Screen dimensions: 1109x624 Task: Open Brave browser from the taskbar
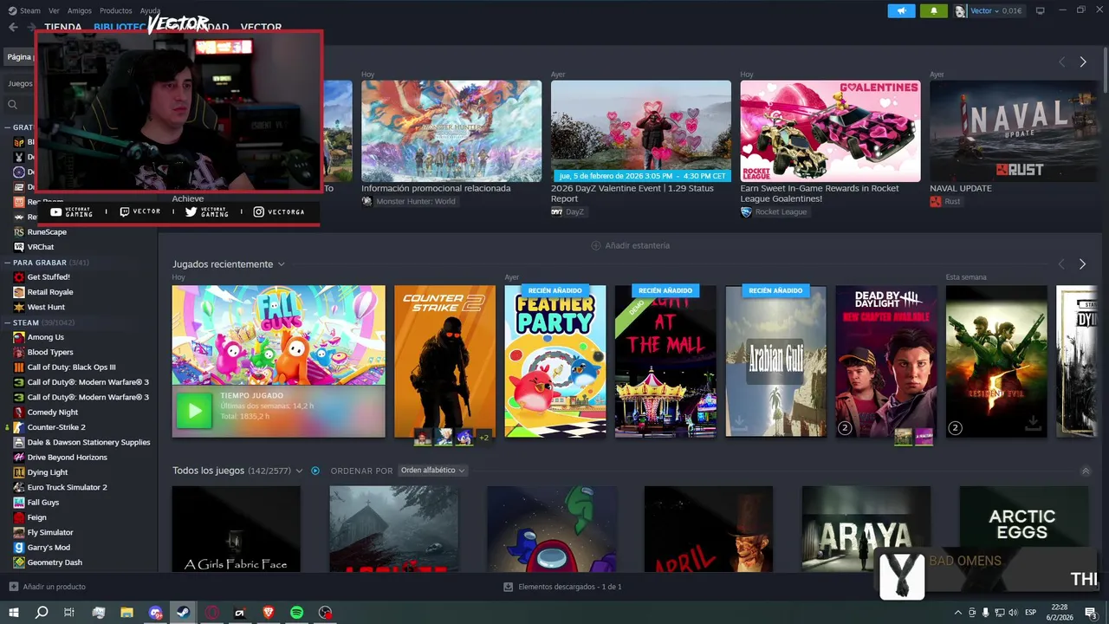click(x=268, y=612)
